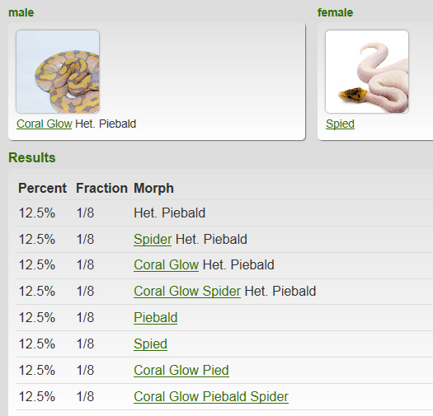Select the female section label
The image size is (433, 416).
tap(335, 12)
